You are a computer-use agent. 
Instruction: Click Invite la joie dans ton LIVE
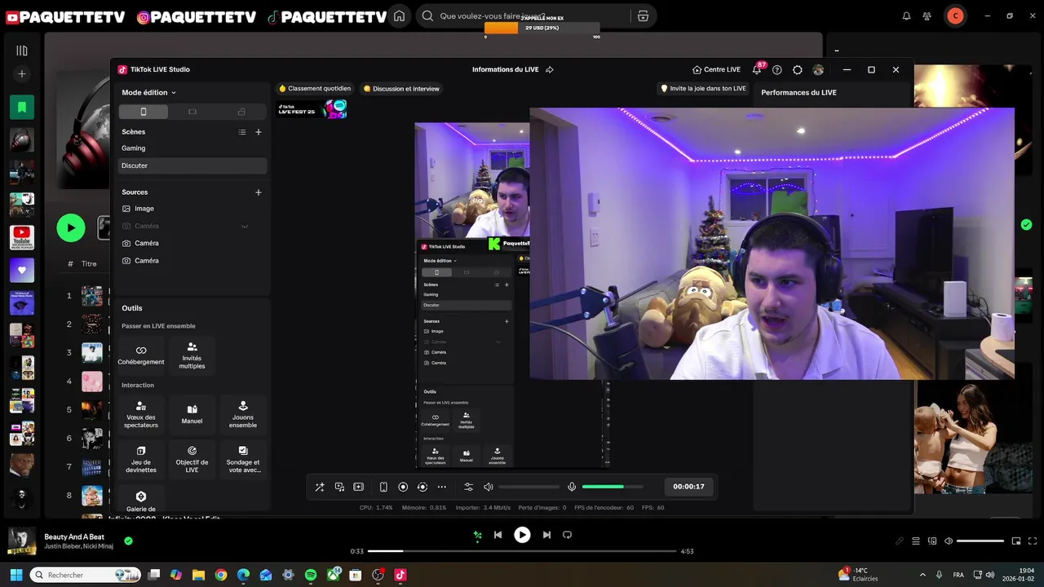703,89
